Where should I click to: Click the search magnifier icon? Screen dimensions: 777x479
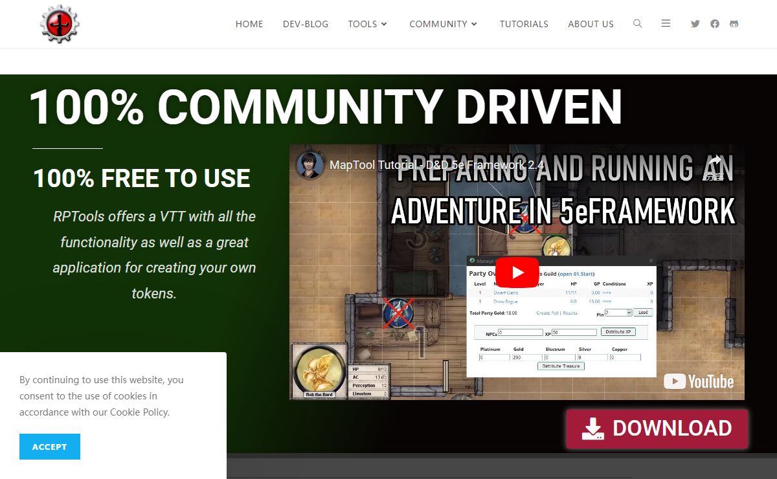(638, 23)
